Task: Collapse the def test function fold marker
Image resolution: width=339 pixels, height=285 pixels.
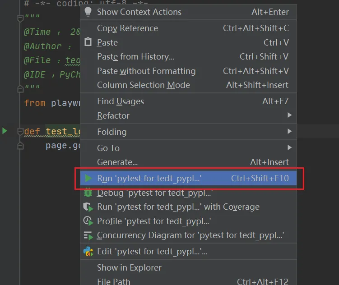Action: [20, 132]
